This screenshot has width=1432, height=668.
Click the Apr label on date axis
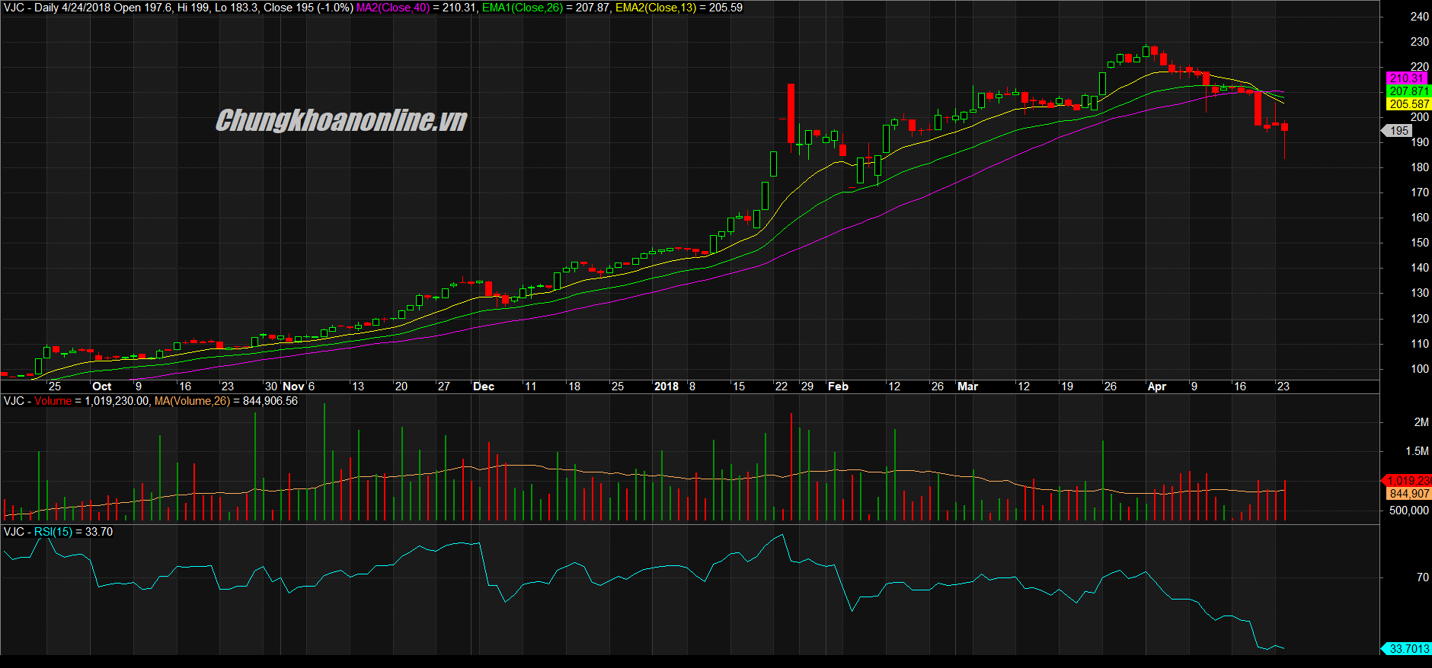click(1156, 386)
